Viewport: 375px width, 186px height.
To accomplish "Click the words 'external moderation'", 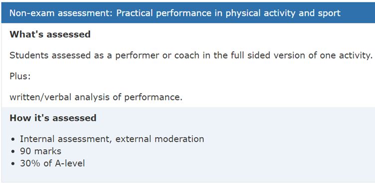I will [160, 139].
